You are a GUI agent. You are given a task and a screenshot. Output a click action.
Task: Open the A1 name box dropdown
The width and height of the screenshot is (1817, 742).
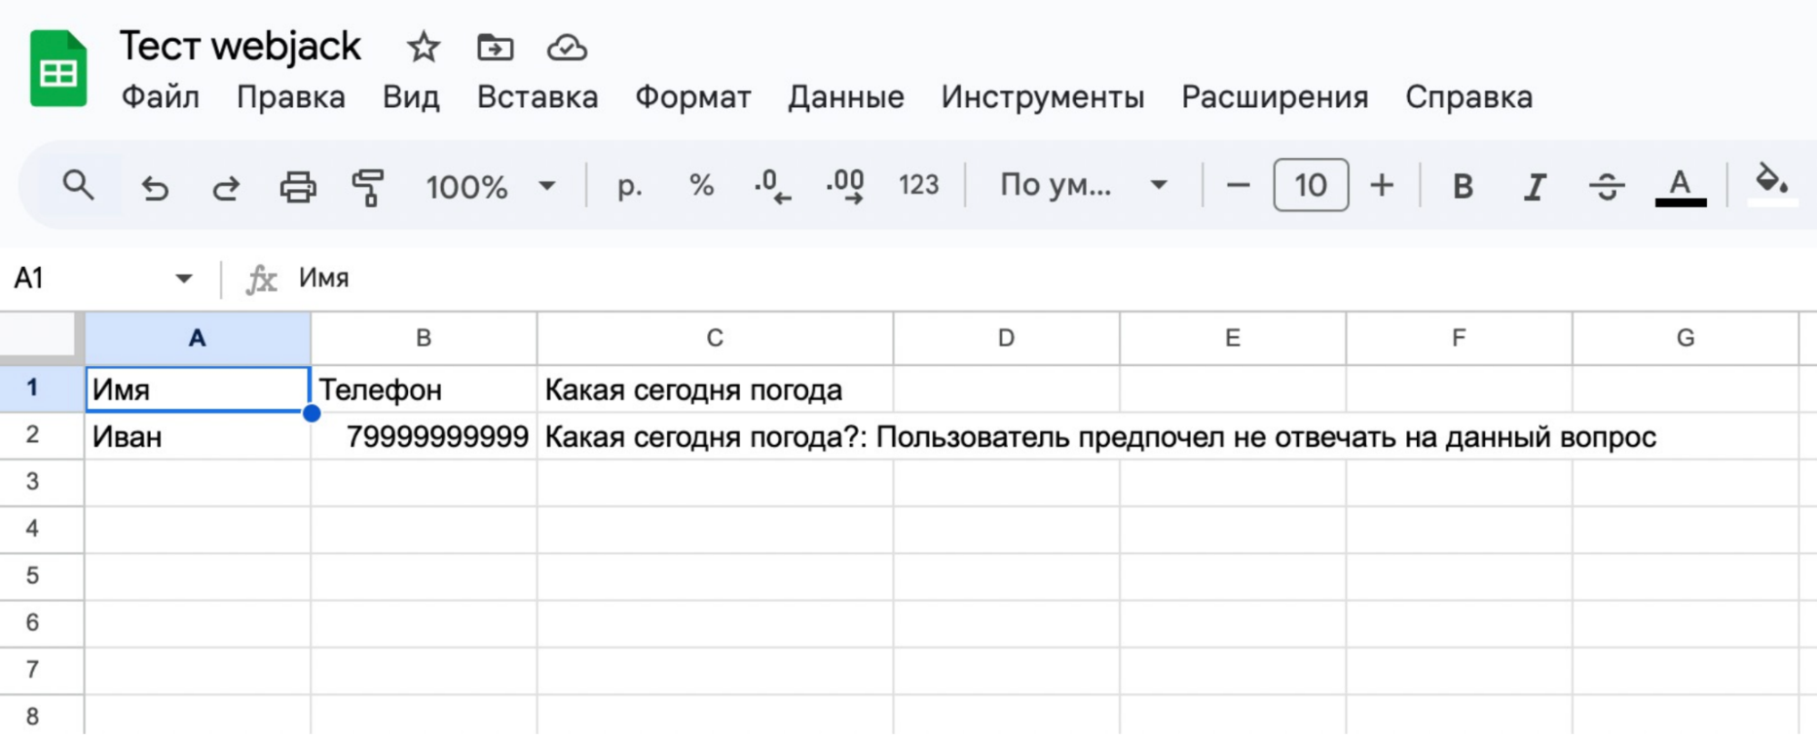pos(184,278)
